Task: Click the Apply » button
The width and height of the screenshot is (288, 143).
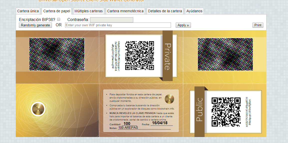Action: tap(183, 25)
